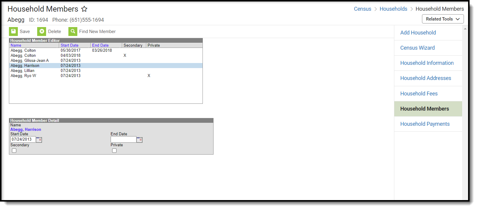Select the Abegg, Lillian row
The image size is (477, 209).
[106, 71]
